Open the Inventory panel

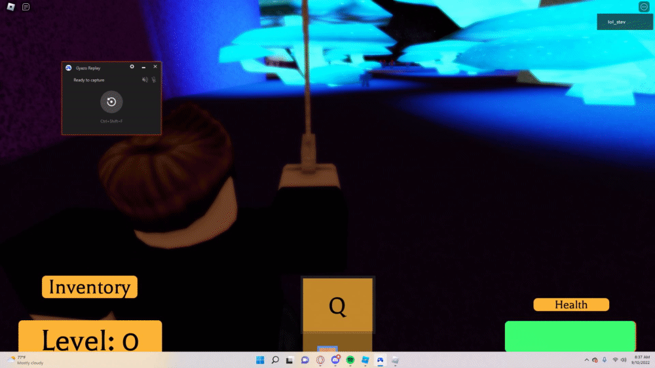click(x=89, y=287)
